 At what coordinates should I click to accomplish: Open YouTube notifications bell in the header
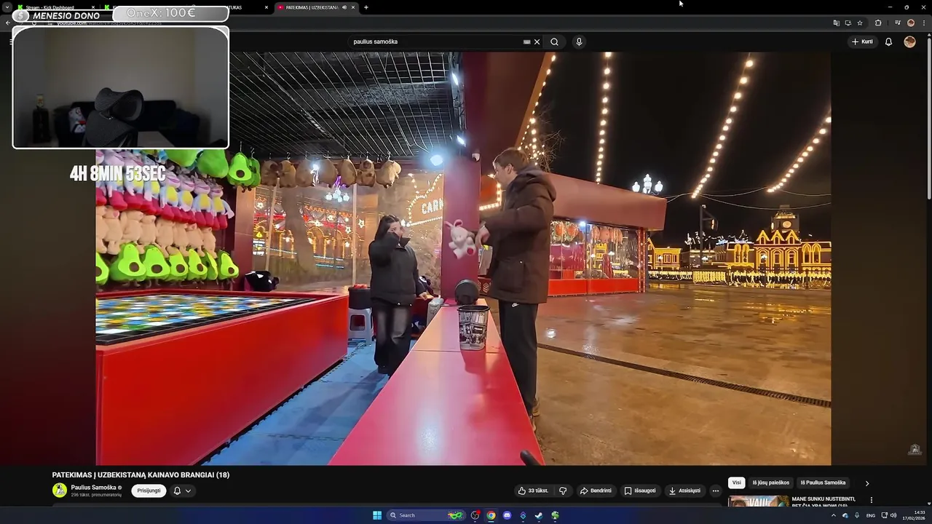click(888, 41)
